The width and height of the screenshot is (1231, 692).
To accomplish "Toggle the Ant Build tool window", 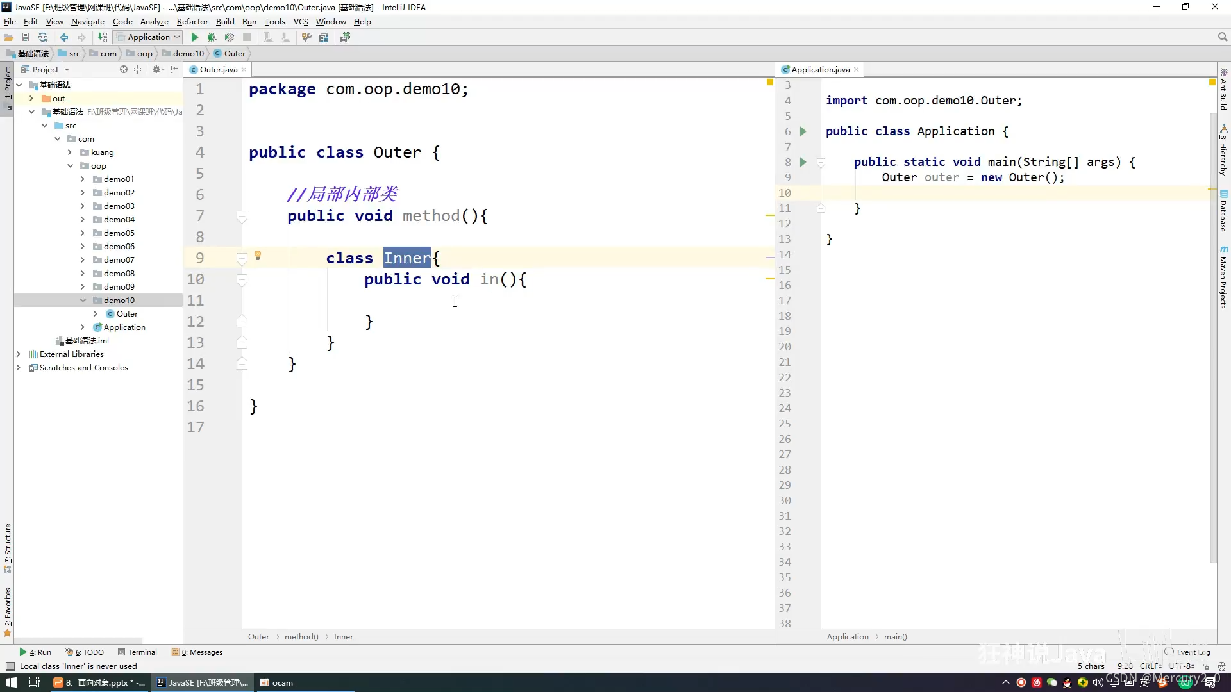I will [x=1223, y=89].
